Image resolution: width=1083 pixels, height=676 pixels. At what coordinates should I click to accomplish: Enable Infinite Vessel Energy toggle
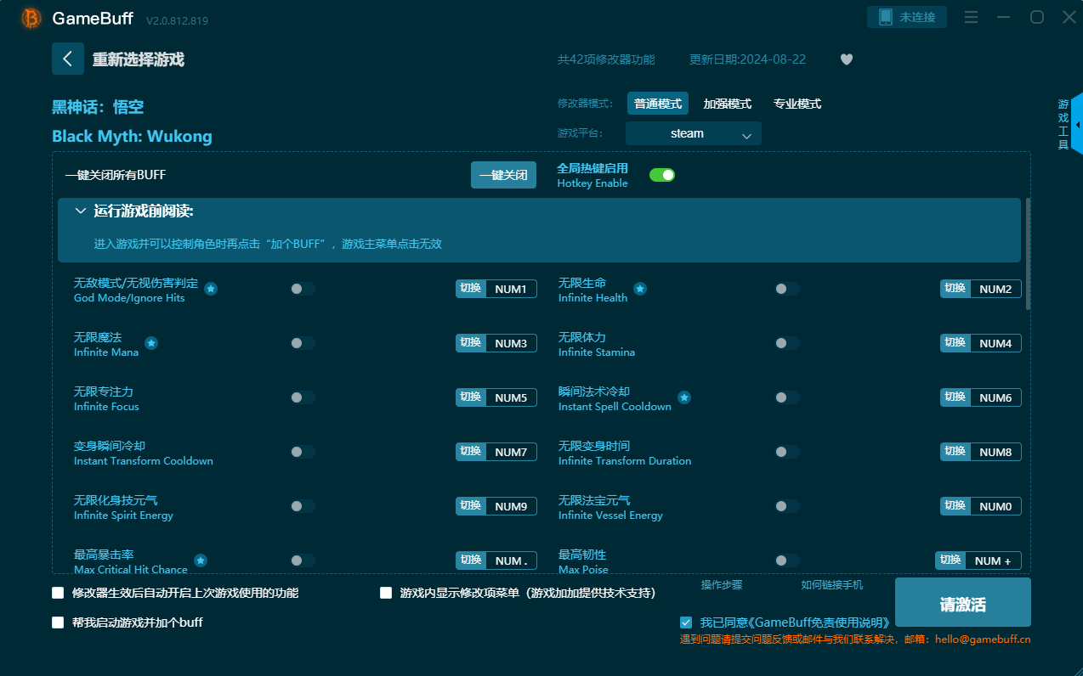(787, 506)
